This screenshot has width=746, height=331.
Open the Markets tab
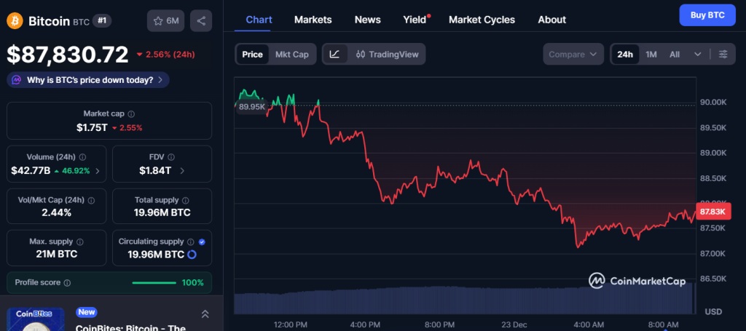pyautogui.click(x=313, y=20)
